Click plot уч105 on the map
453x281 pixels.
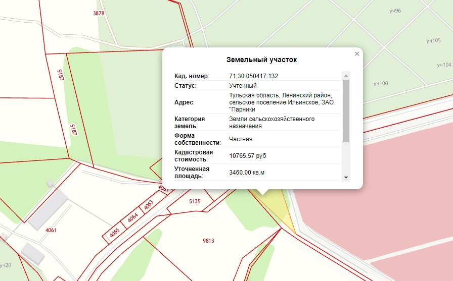pos(433,40)
